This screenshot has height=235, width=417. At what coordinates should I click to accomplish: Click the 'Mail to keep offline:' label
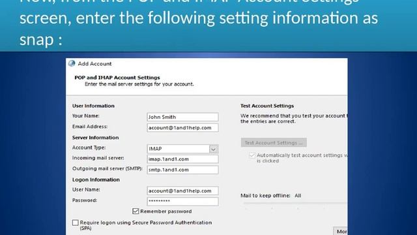pyautogui.click(x=265, y=196)
